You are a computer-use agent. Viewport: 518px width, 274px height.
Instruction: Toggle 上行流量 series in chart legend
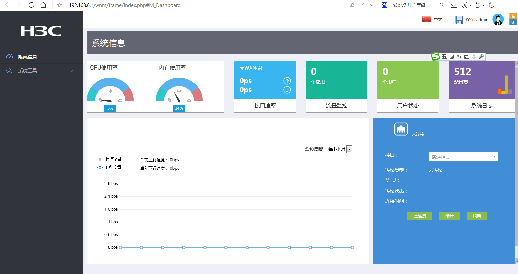(109, 159)
